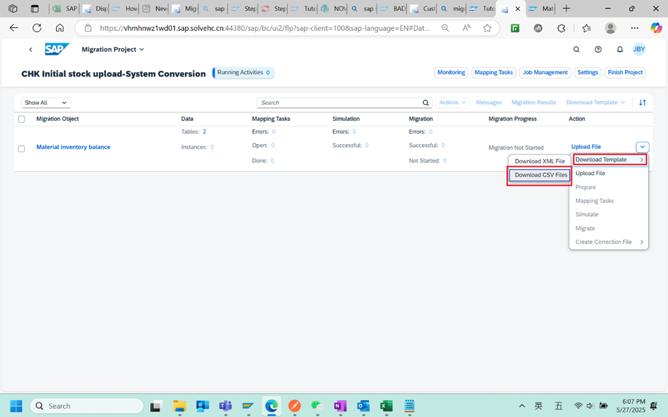Open JBY user profile avatar
This screenshot has height=417, width=668.
click(639, 49)
